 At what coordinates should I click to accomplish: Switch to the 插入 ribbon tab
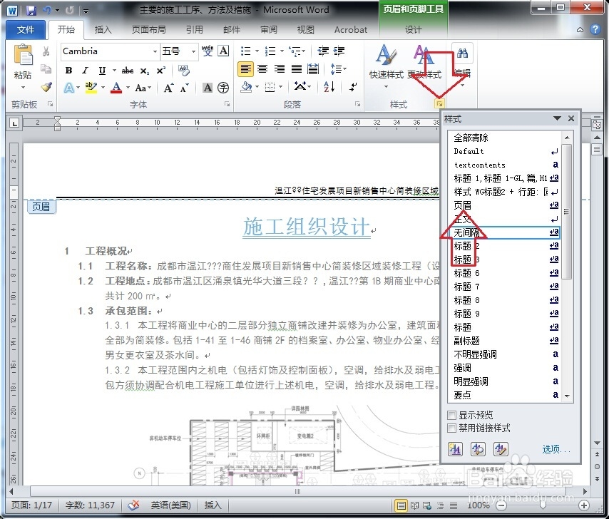105,30
